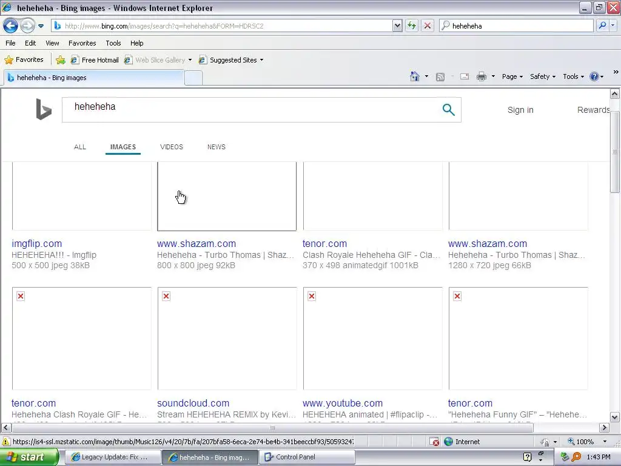Open the Home button dropdown arrow
The height and width of the screenshot is (466, 621).
pyautogui.click(x=426, y=76)
